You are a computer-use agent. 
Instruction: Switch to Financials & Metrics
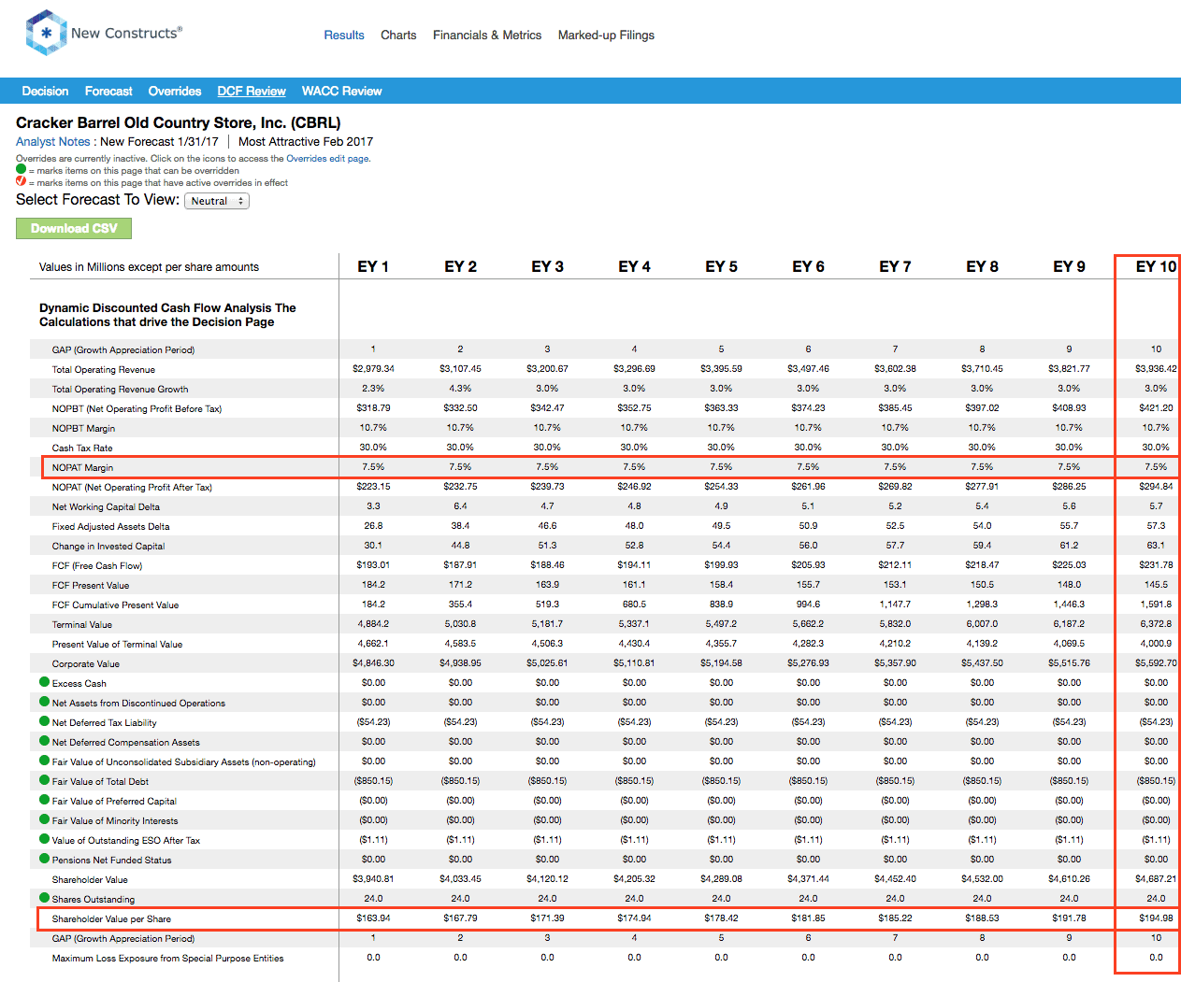point(487,36)
